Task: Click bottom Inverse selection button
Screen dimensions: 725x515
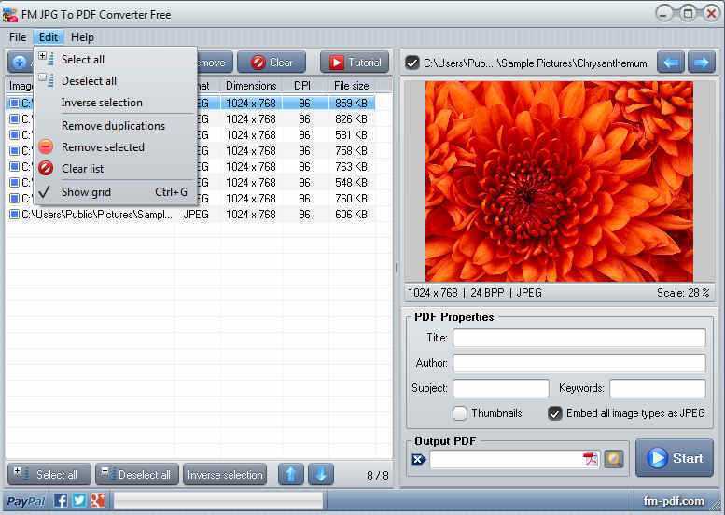Action: 225,475
